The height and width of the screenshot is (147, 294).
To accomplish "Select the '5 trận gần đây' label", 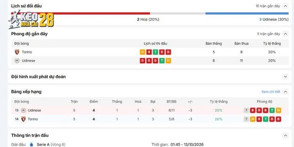I will point(269,34).
